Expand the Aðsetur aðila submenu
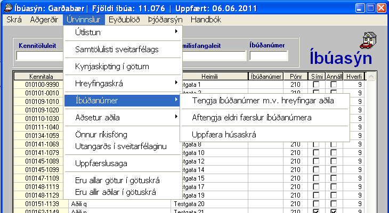The width and height of the screenshot is (389, 213). tap(123, 117)
